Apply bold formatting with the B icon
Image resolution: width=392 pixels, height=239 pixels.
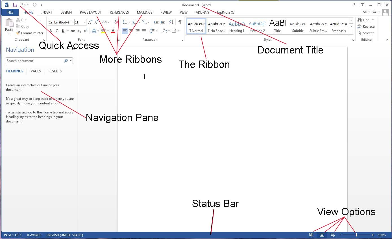click(50, 31)
